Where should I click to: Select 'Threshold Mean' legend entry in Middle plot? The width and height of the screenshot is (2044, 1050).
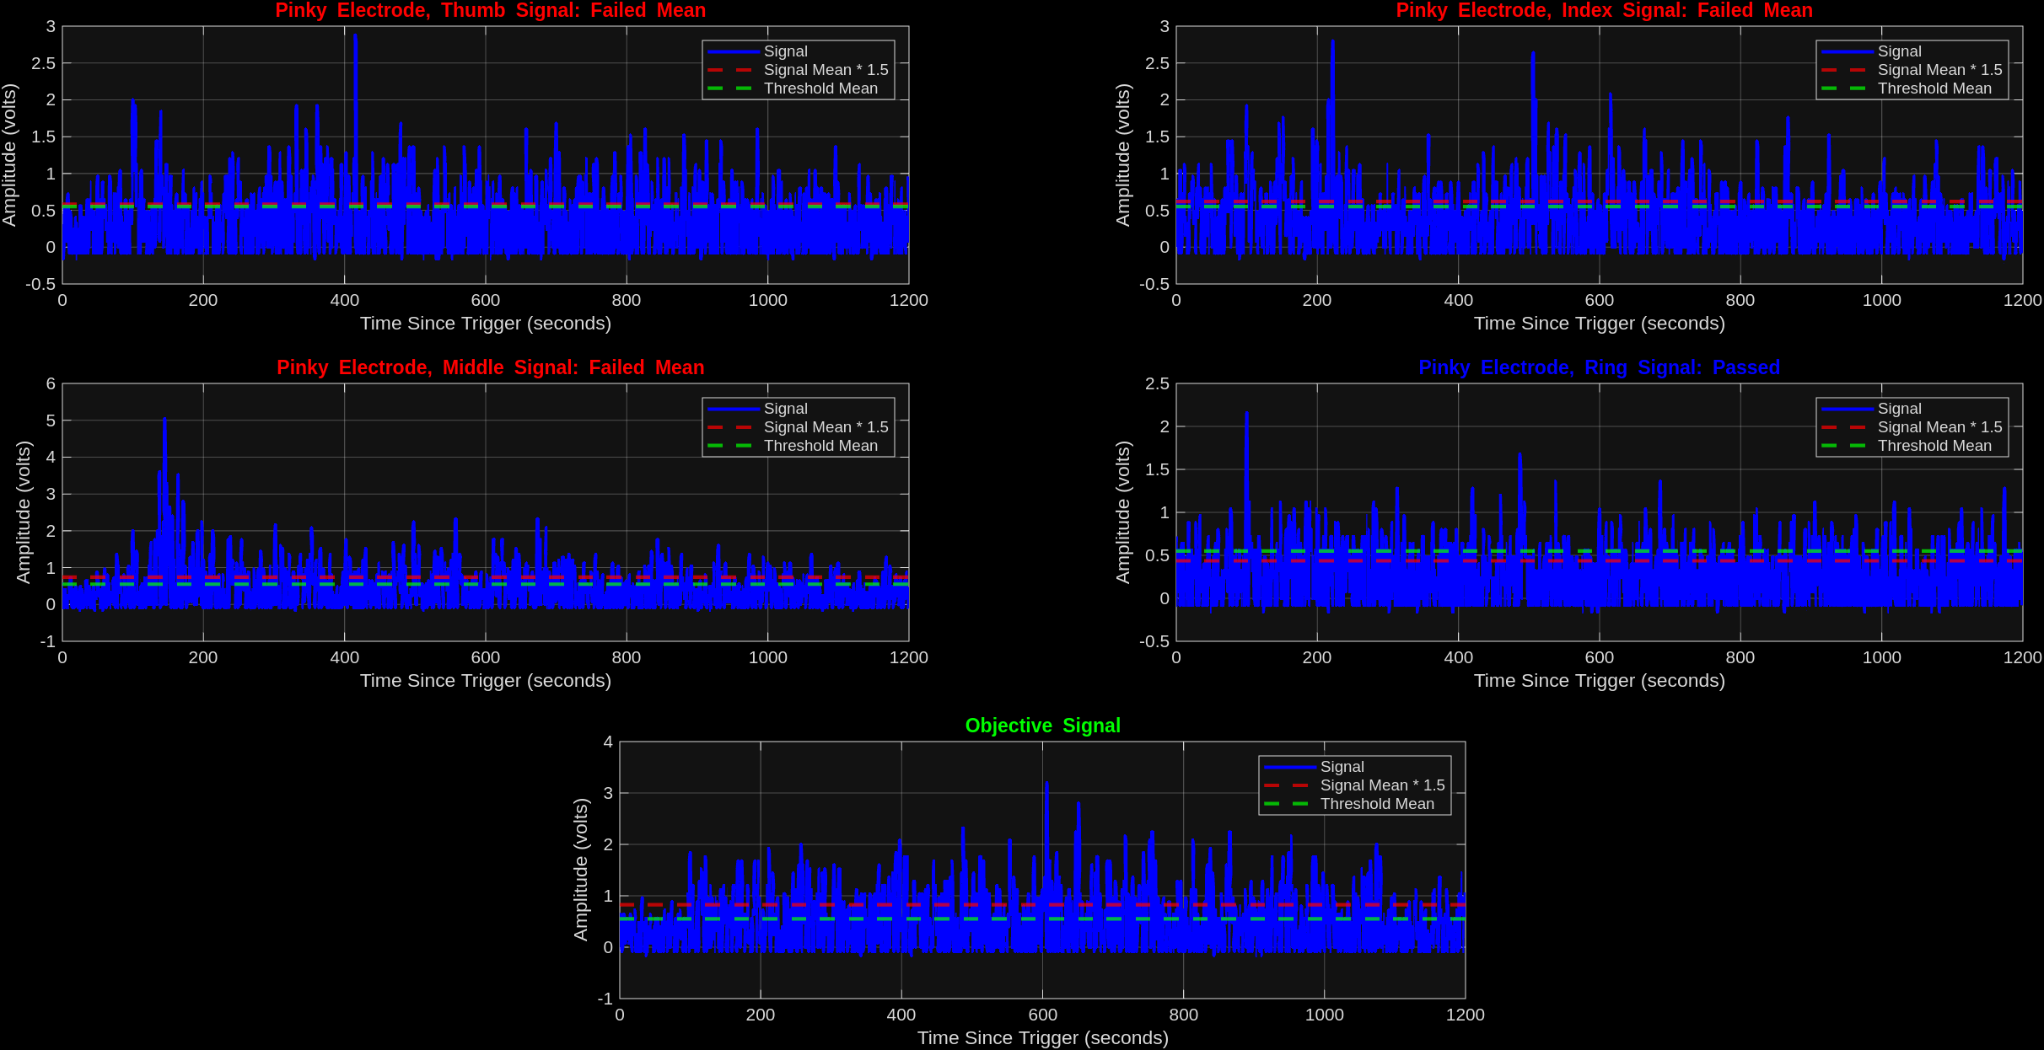click(820, 447)
